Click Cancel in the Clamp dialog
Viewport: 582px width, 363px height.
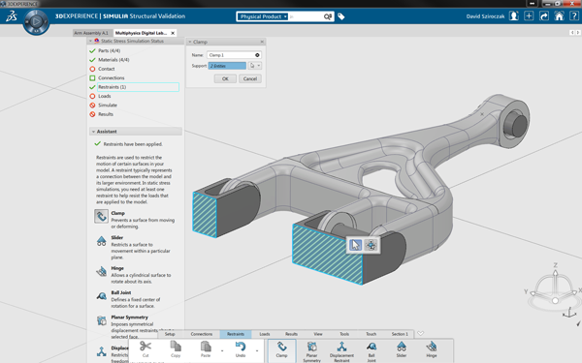(250, 78)
